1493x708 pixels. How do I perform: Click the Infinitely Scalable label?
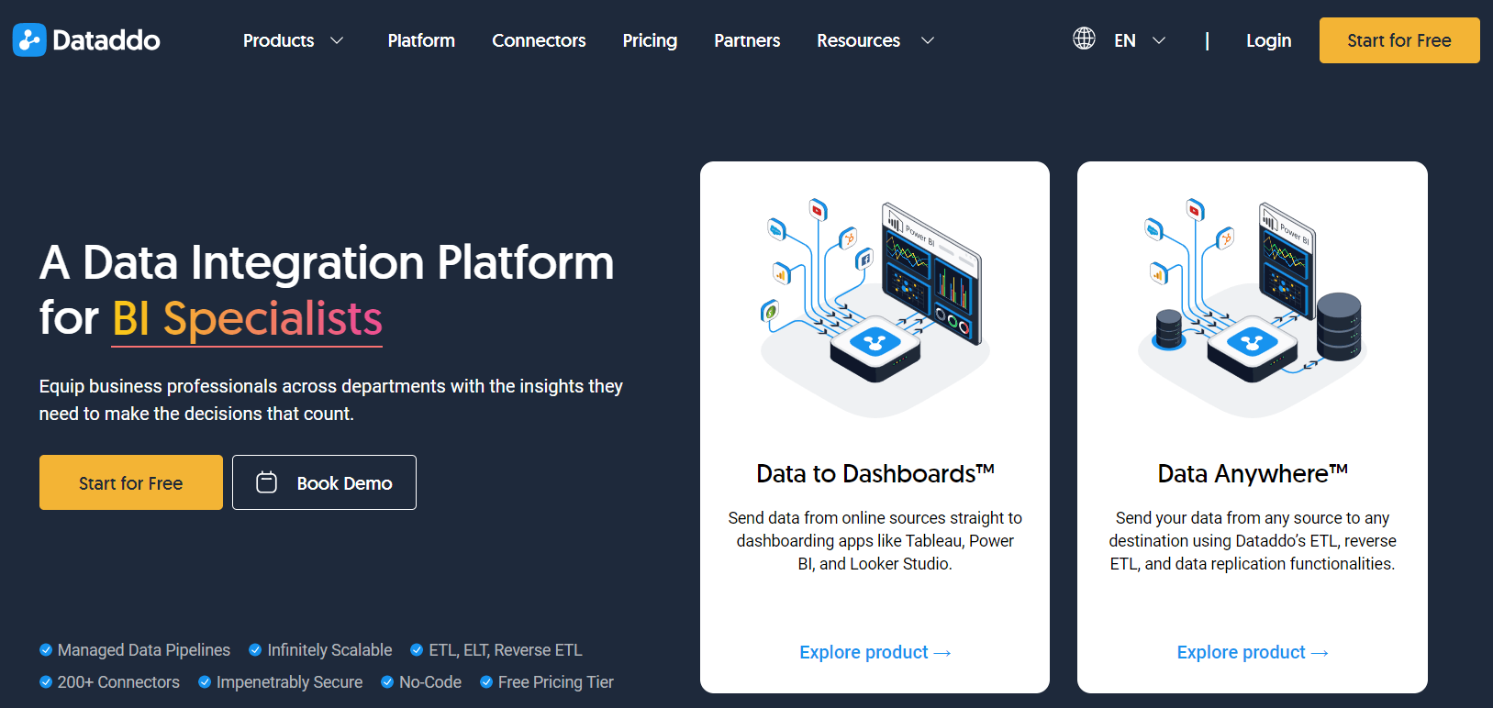329,650
